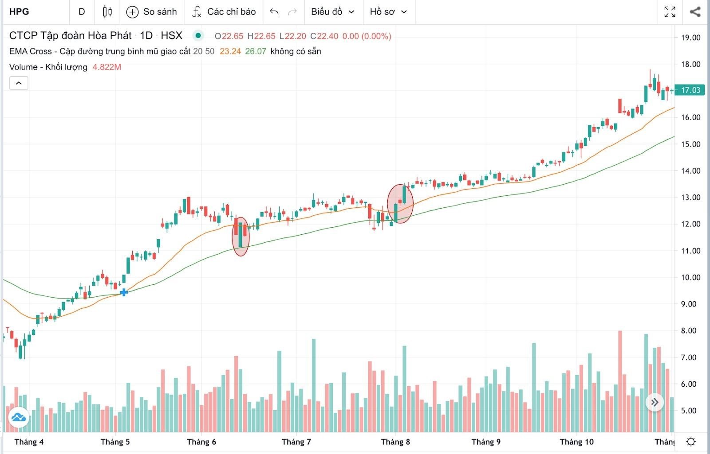Open the candlestick chart style selector
The width and height of the screenshot is (710, 454).
click(x=107, y=12)
